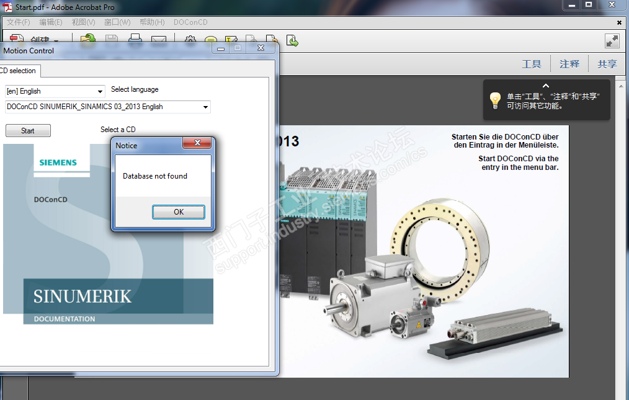Close the Motion Control window
The width and height of the screenshot is (629, 400).
tap(261, 48)
